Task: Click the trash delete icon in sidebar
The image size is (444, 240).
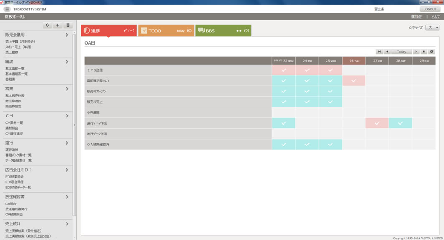Action: point(68,25)
